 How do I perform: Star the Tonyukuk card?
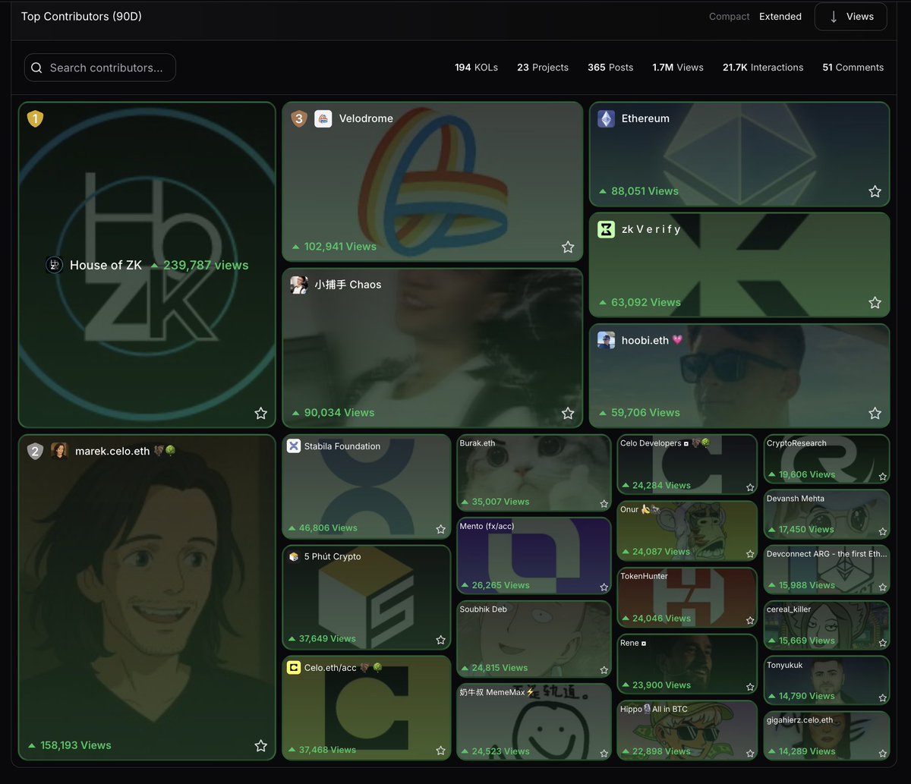click(882, 697)
